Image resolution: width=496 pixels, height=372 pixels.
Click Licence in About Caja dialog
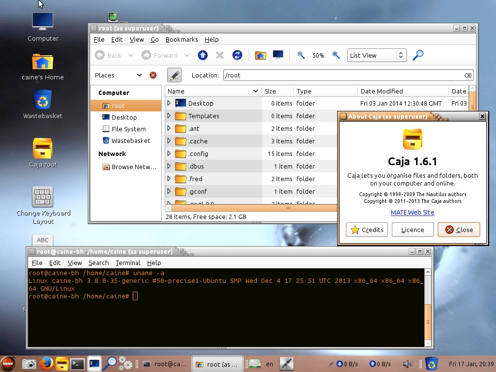pyautogui.click(x=413, y=230)
